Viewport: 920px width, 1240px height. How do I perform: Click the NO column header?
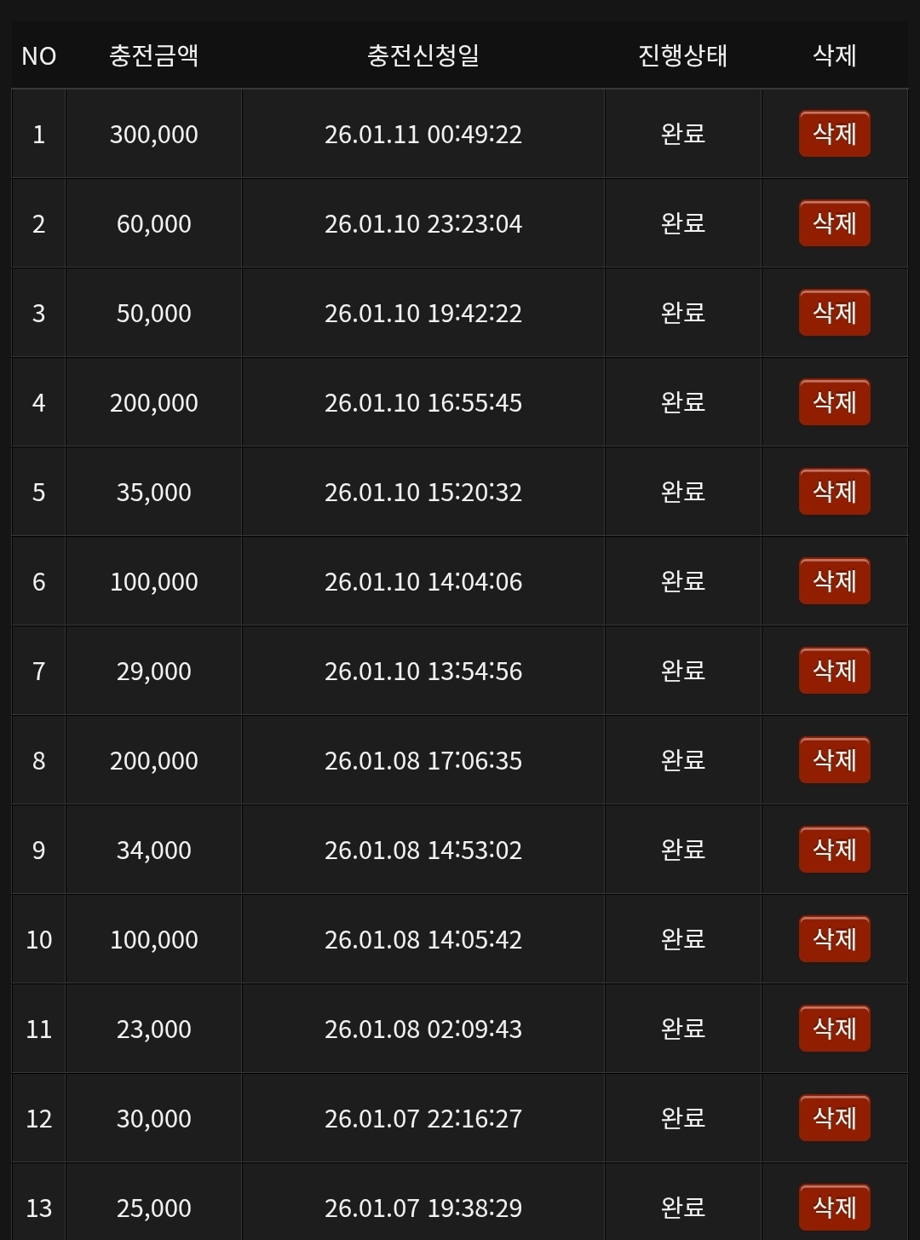[x=39, y=56]
